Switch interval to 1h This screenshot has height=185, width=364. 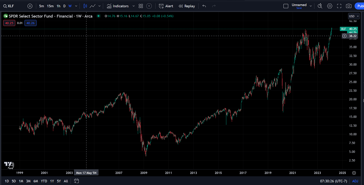[x=58, y=6]
